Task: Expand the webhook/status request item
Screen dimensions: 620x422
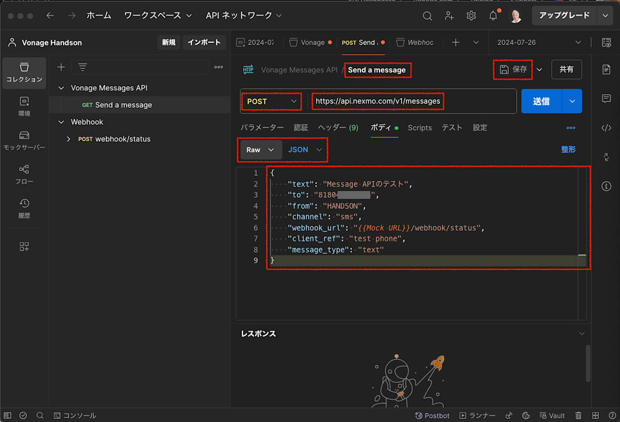Action: 68,139
